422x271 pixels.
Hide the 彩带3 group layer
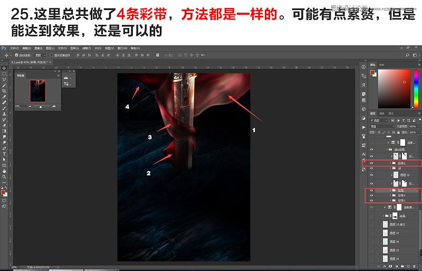tap(372, 200)
